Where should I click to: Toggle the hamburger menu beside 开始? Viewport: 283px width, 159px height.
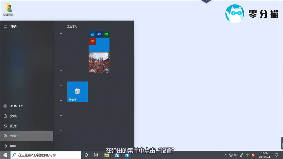(x=5, y=26)
